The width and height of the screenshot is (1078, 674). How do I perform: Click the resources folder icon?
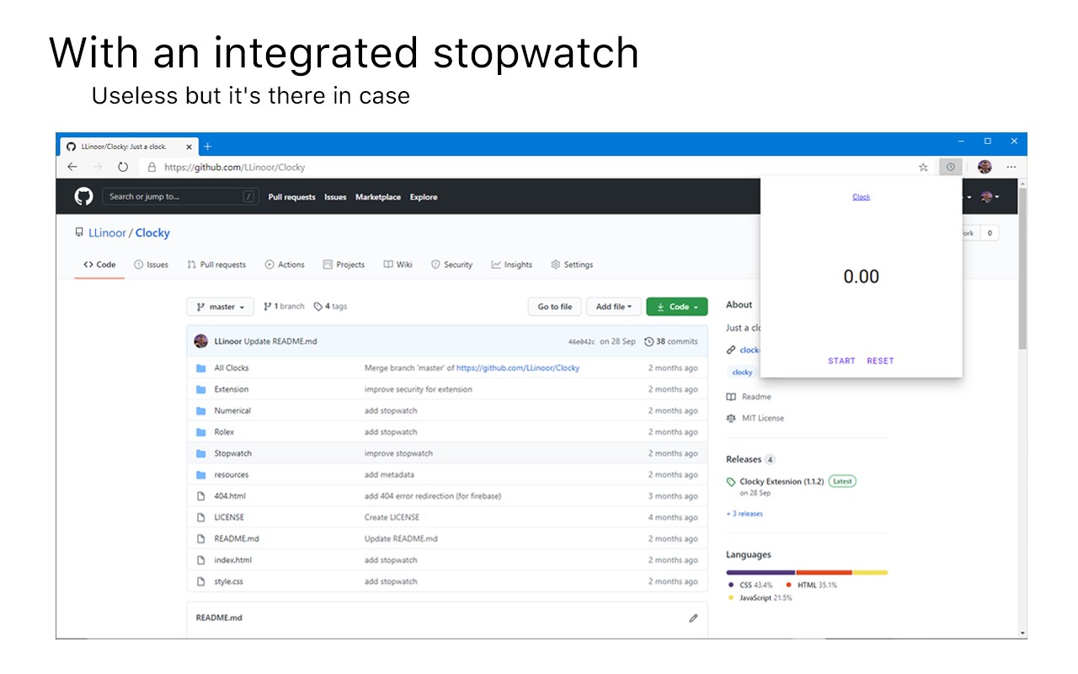(x=200, y=474)
